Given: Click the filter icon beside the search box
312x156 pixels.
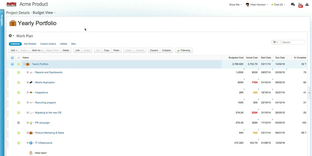Looking at the screenshot, I should [x=275, y=42].
